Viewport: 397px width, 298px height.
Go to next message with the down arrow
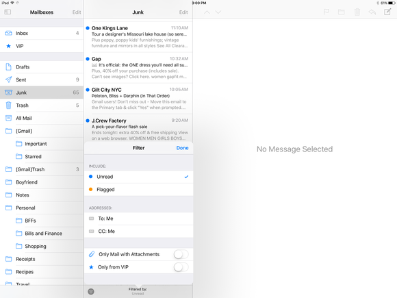click(218, 12)
